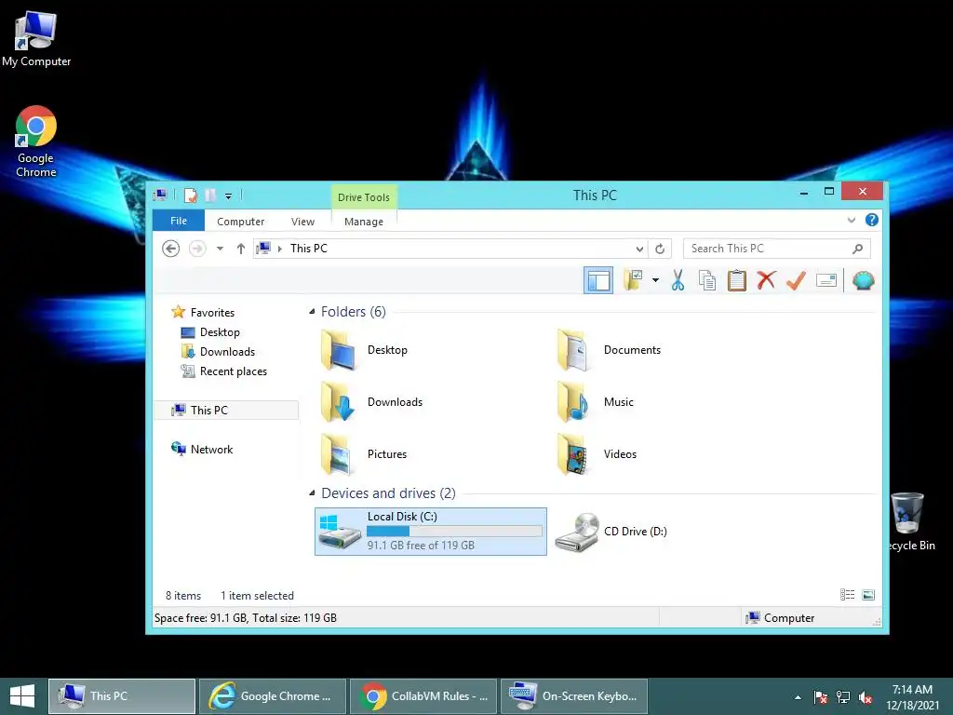Open dropdown arrow beside folder options icon
The image size is (953, 715).
[x=655, y=280]
